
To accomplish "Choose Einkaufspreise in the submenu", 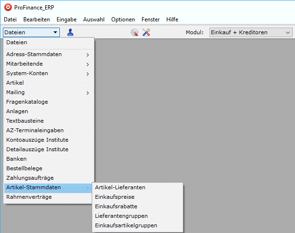I will [x=114, y=197].
